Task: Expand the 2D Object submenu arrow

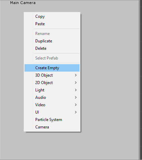Action: pyautogui.click(x=76, y=83)
